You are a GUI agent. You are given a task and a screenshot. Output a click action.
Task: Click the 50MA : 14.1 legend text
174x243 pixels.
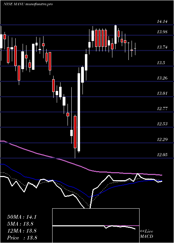pos(22,217)
